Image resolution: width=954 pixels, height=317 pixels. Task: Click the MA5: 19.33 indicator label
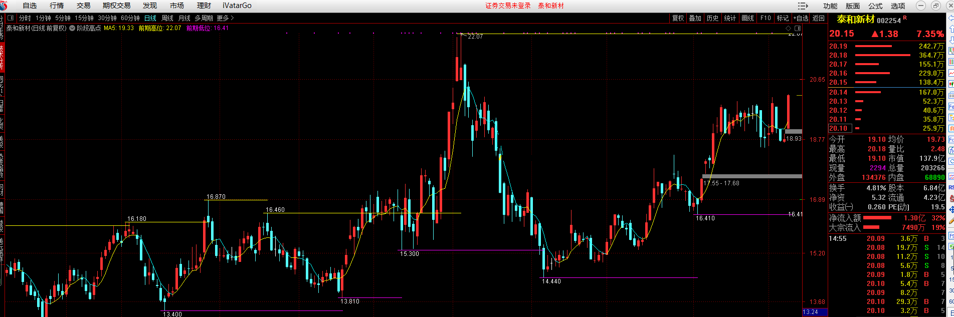tap(119, 28)
